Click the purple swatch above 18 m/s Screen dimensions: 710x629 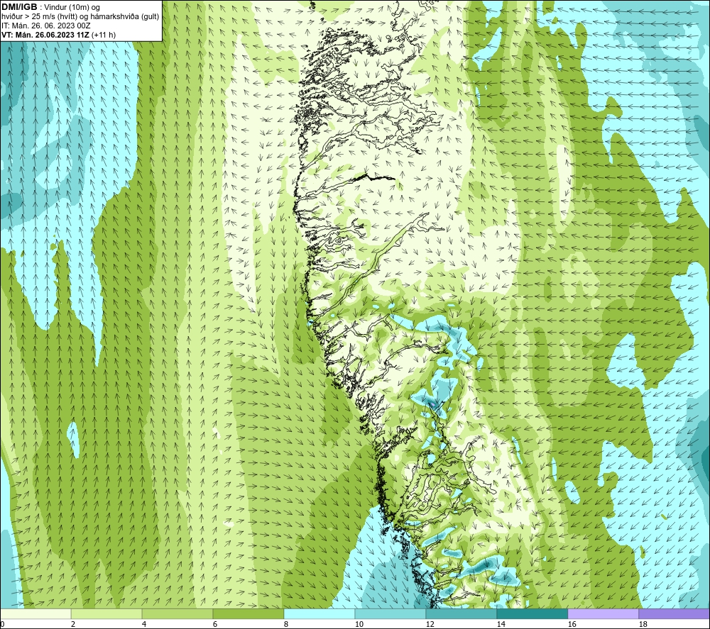(674, 613)
